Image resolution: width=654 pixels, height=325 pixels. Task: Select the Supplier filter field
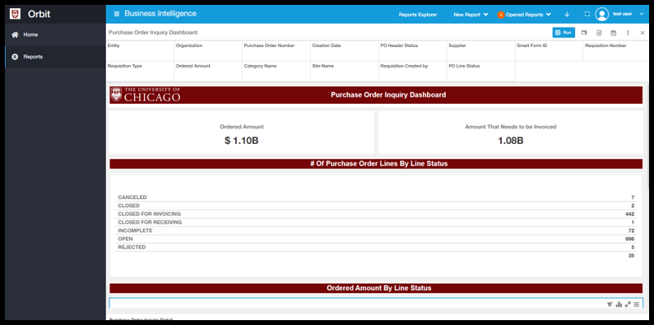tap(481, 51)
